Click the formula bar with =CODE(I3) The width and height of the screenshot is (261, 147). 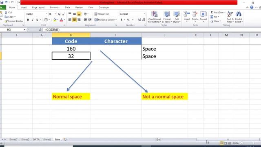151,30
